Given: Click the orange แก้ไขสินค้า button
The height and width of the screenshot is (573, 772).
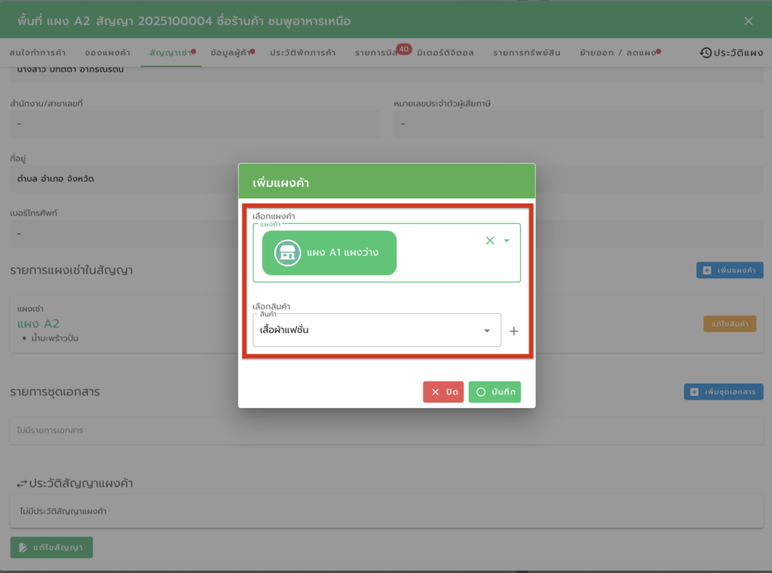Looking at the screenshot, I should pyautogui.click(x=729, y=323).
